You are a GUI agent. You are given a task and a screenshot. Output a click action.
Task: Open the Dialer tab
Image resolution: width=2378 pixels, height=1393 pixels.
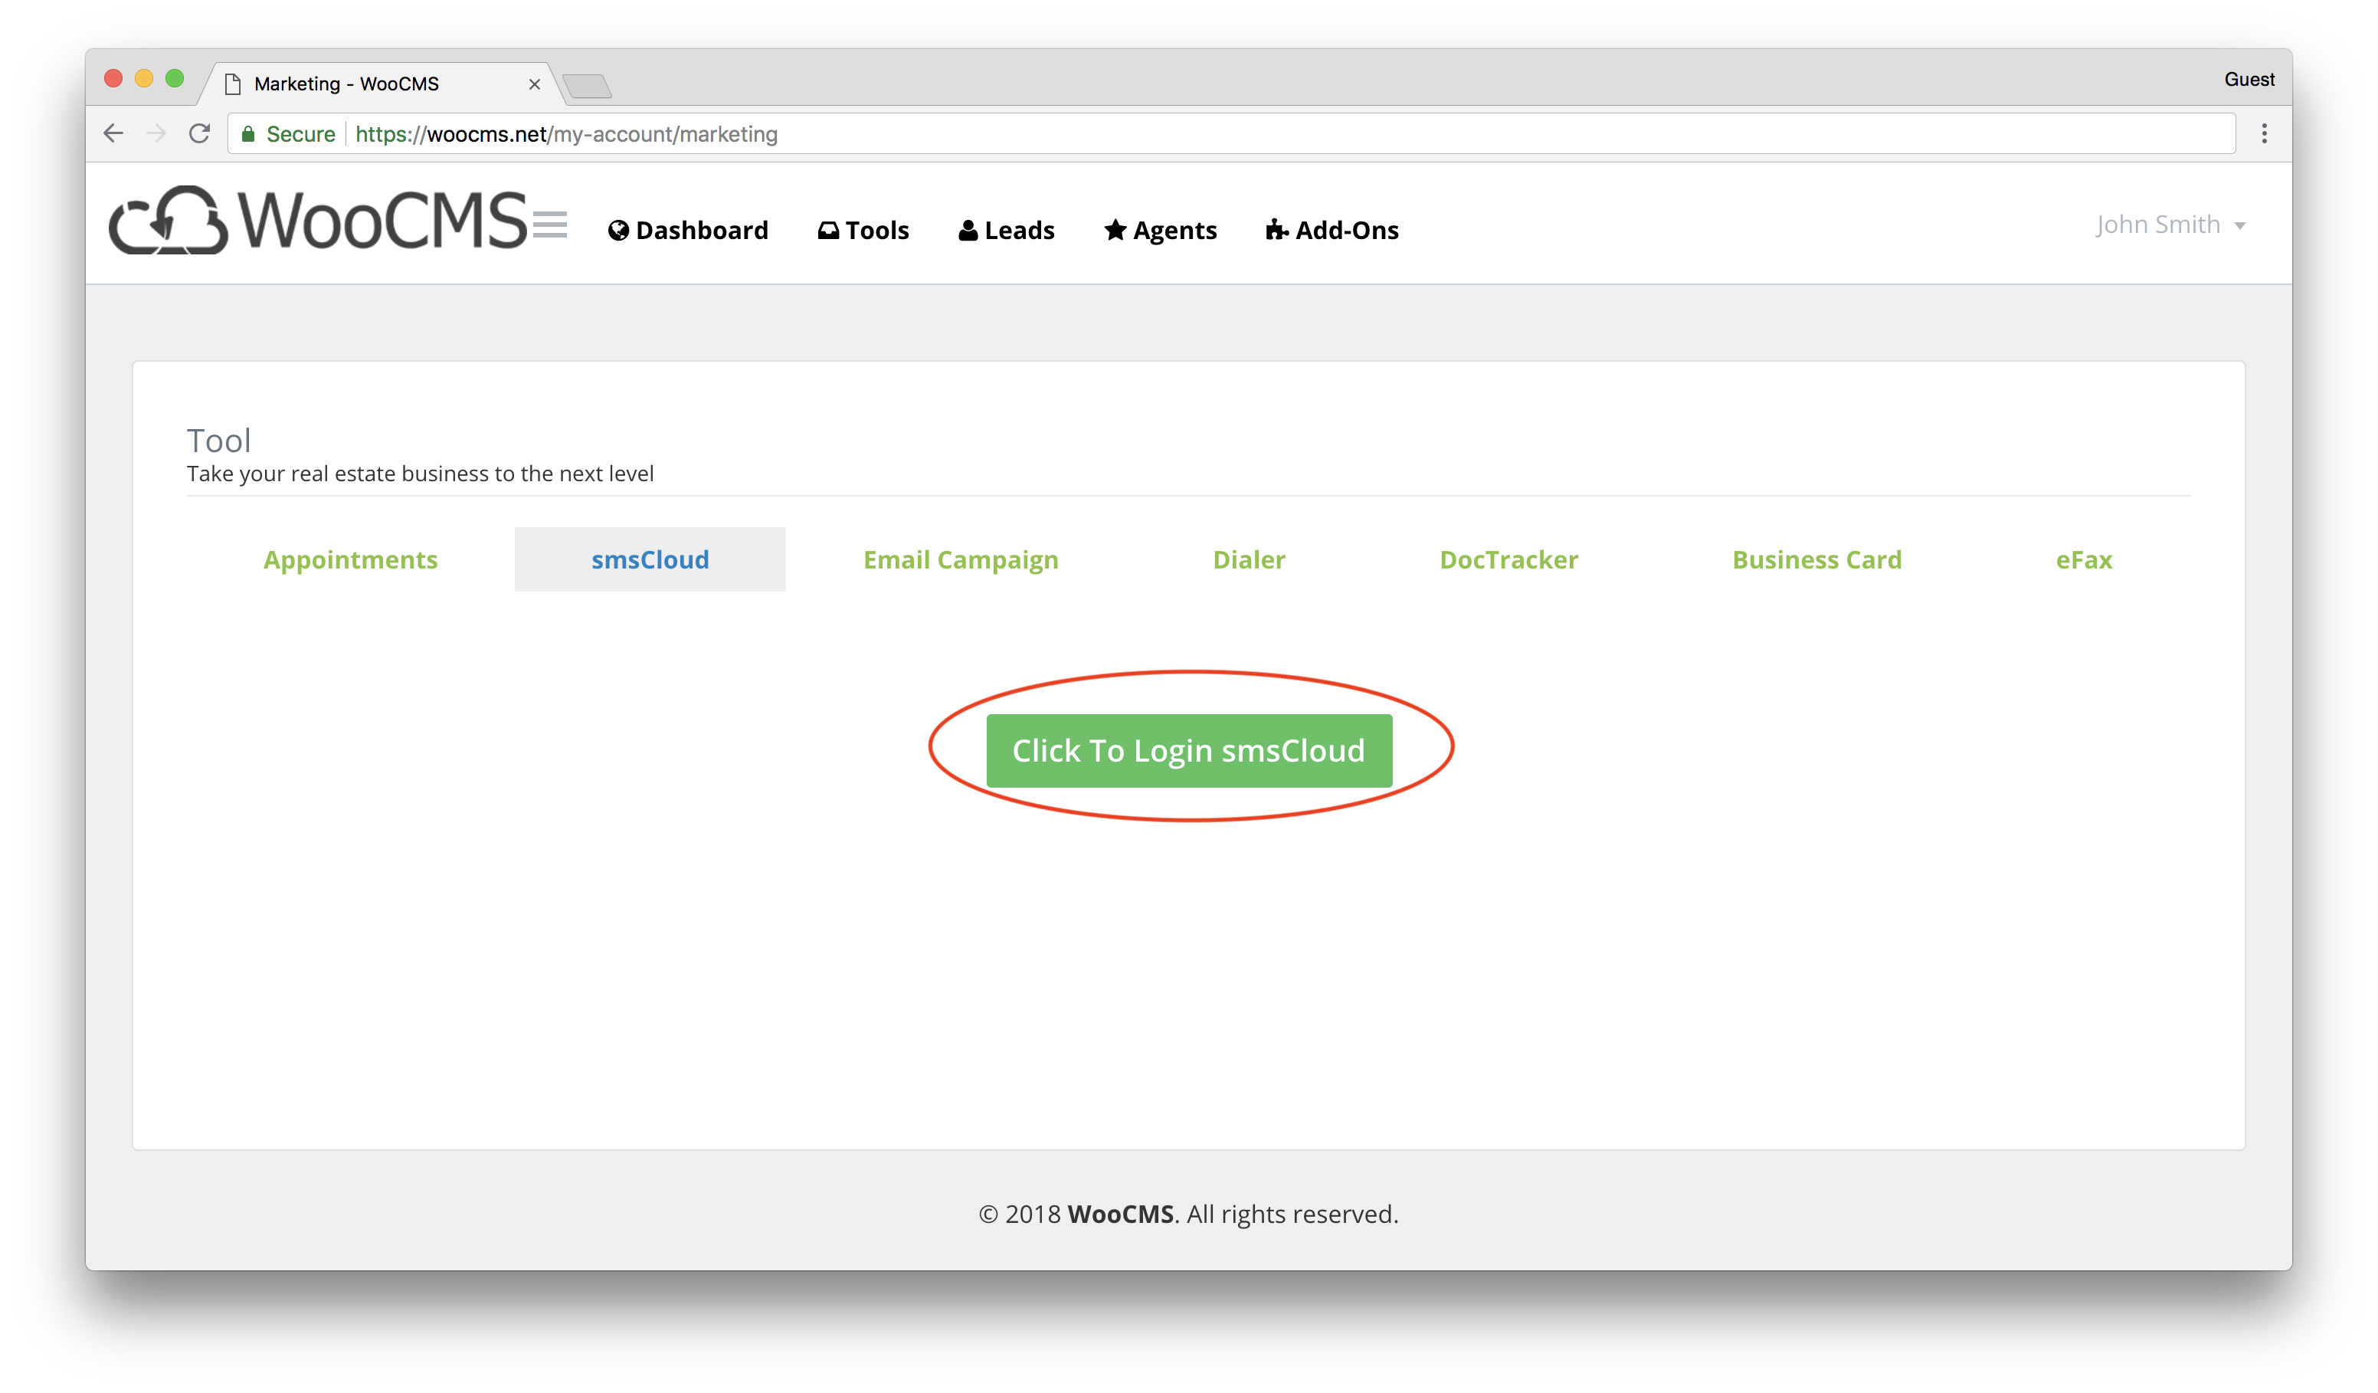pyautogui.click(x=1249, y=559)
